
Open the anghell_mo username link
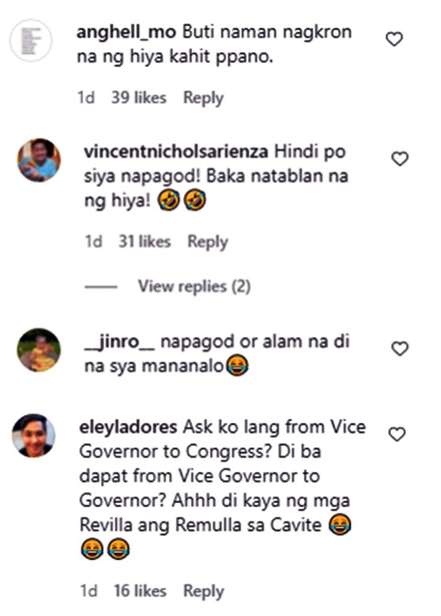coord(126,32)
